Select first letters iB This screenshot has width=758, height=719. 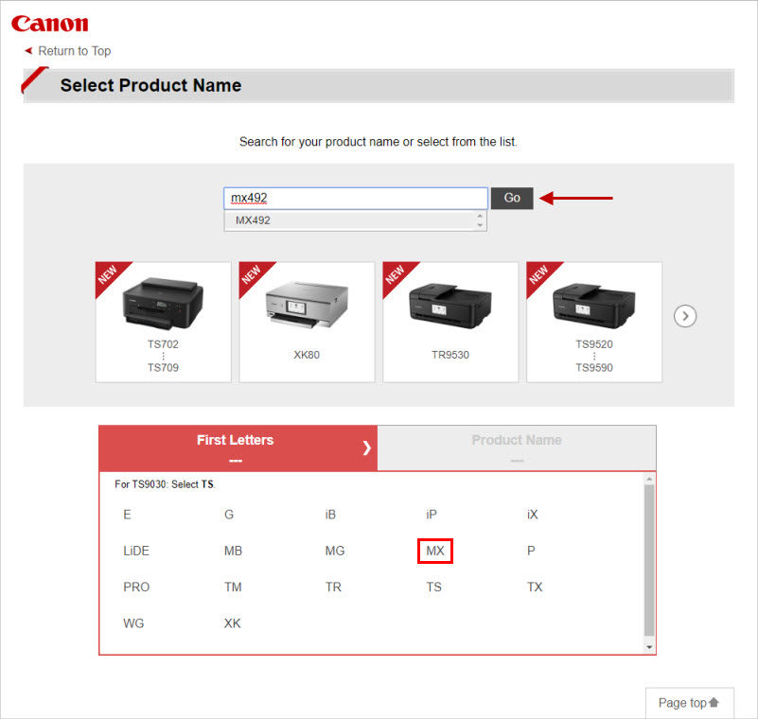point(330,515)
